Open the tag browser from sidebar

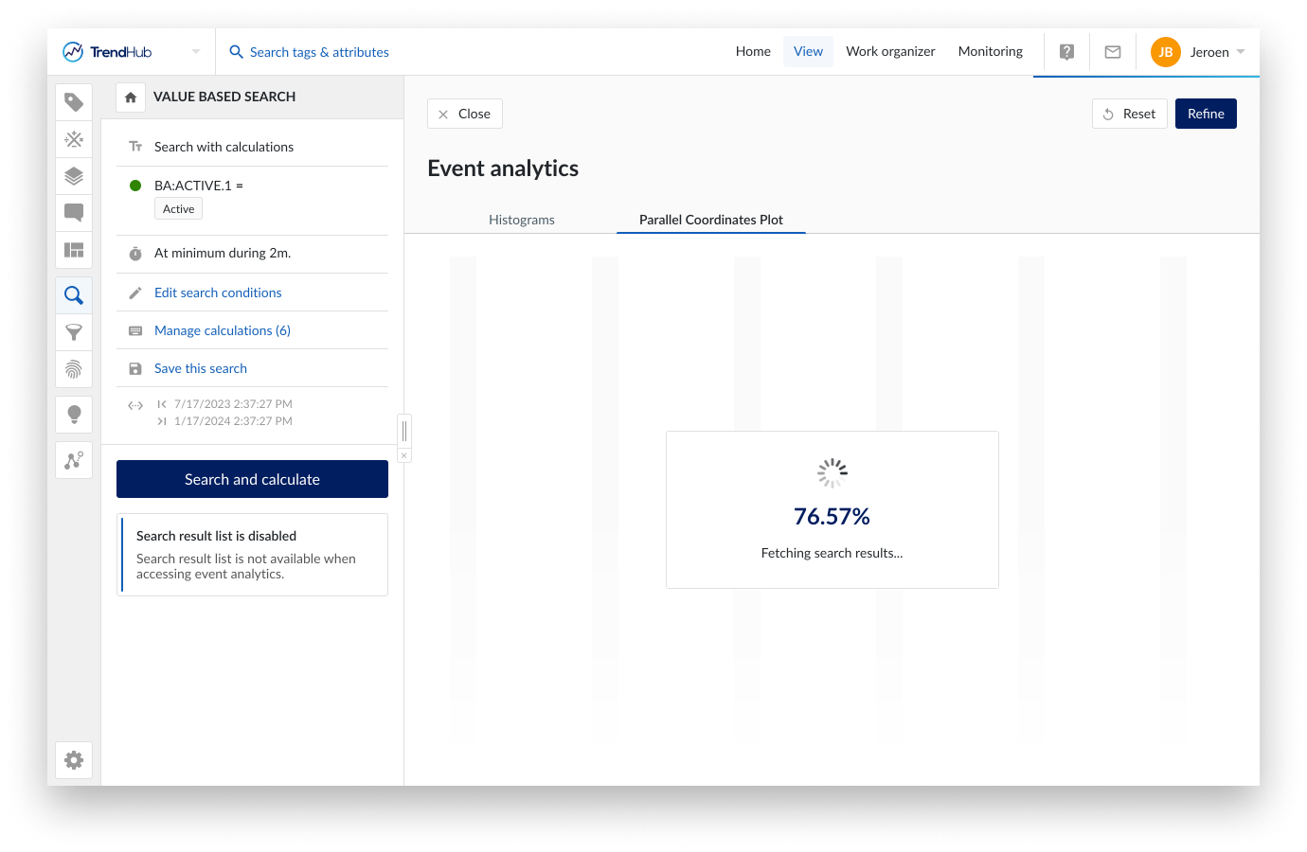point(74,102)
